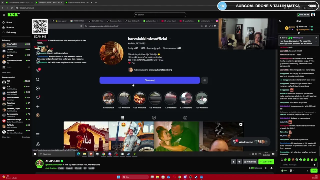Open Instagram profile options ellipsis
320x180 pixels.
(170, 39)
